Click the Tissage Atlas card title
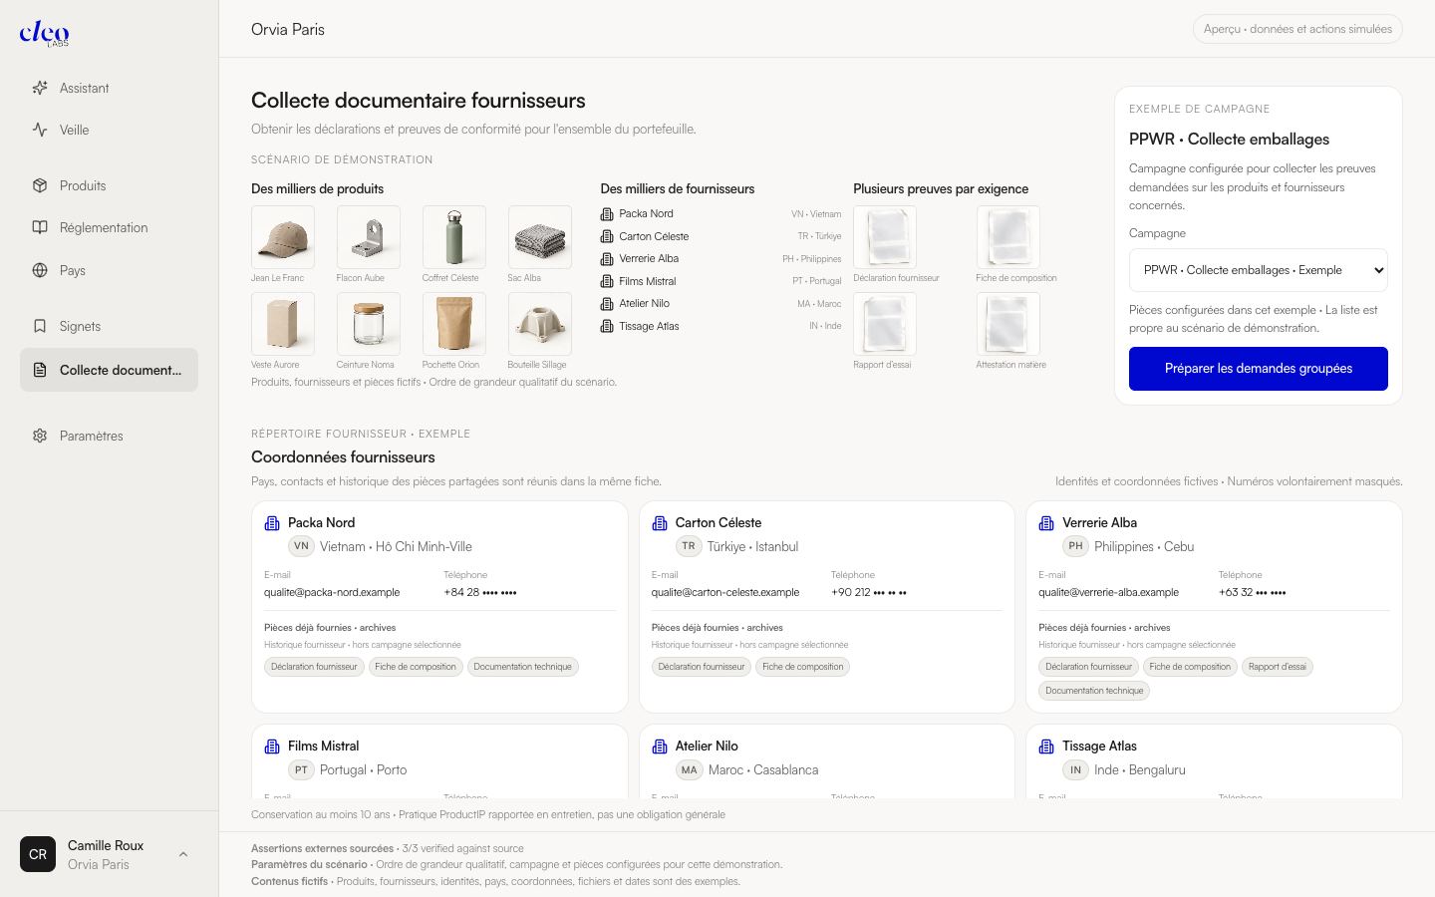1435x897 pixels. 1099,746
